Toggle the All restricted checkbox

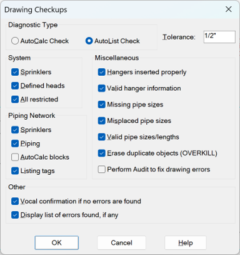(15, 100)
